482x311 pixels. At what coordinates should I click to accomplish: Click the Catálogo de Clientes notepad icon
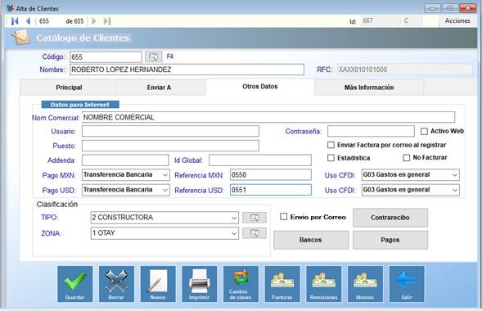(21, 37)
